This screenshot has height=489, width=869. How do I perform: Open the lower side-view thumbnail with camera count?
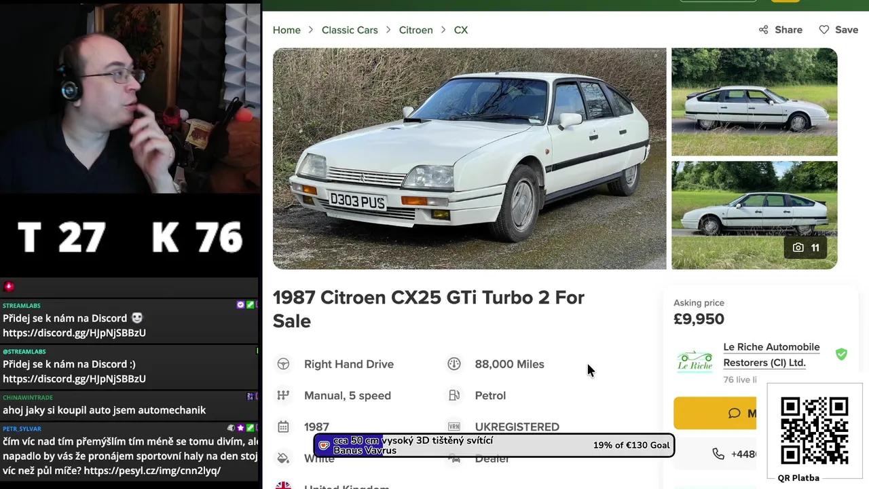(x=754, y=215)
